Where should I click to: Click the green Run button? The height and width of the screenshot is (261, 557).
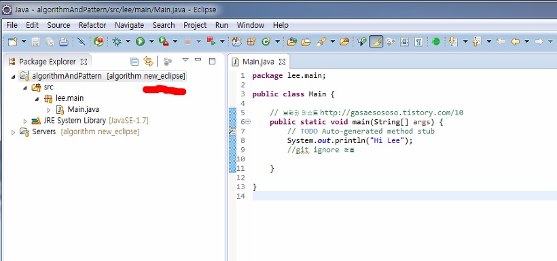coord(141,42)
